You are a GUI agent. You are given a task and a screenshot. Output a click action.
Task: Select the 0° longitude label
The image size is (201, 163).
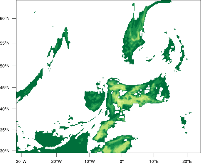[x=122, y=161]
